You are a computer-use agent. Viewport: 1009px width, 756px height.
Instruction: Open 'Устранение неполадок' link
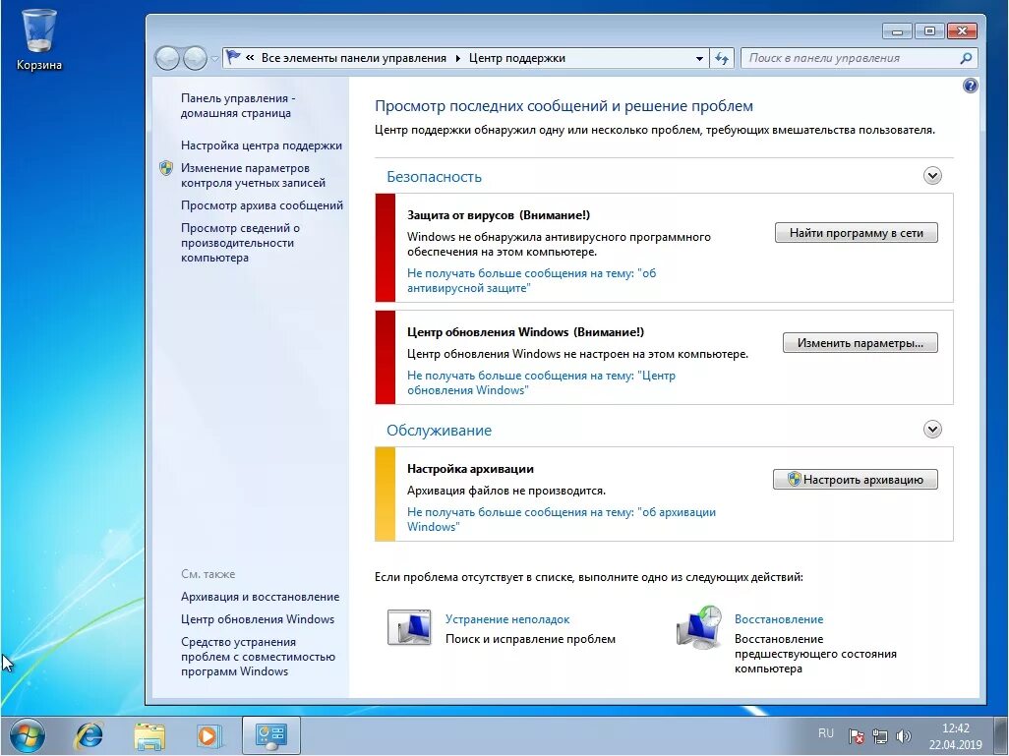pyautogui.click(x=507, y=619)
